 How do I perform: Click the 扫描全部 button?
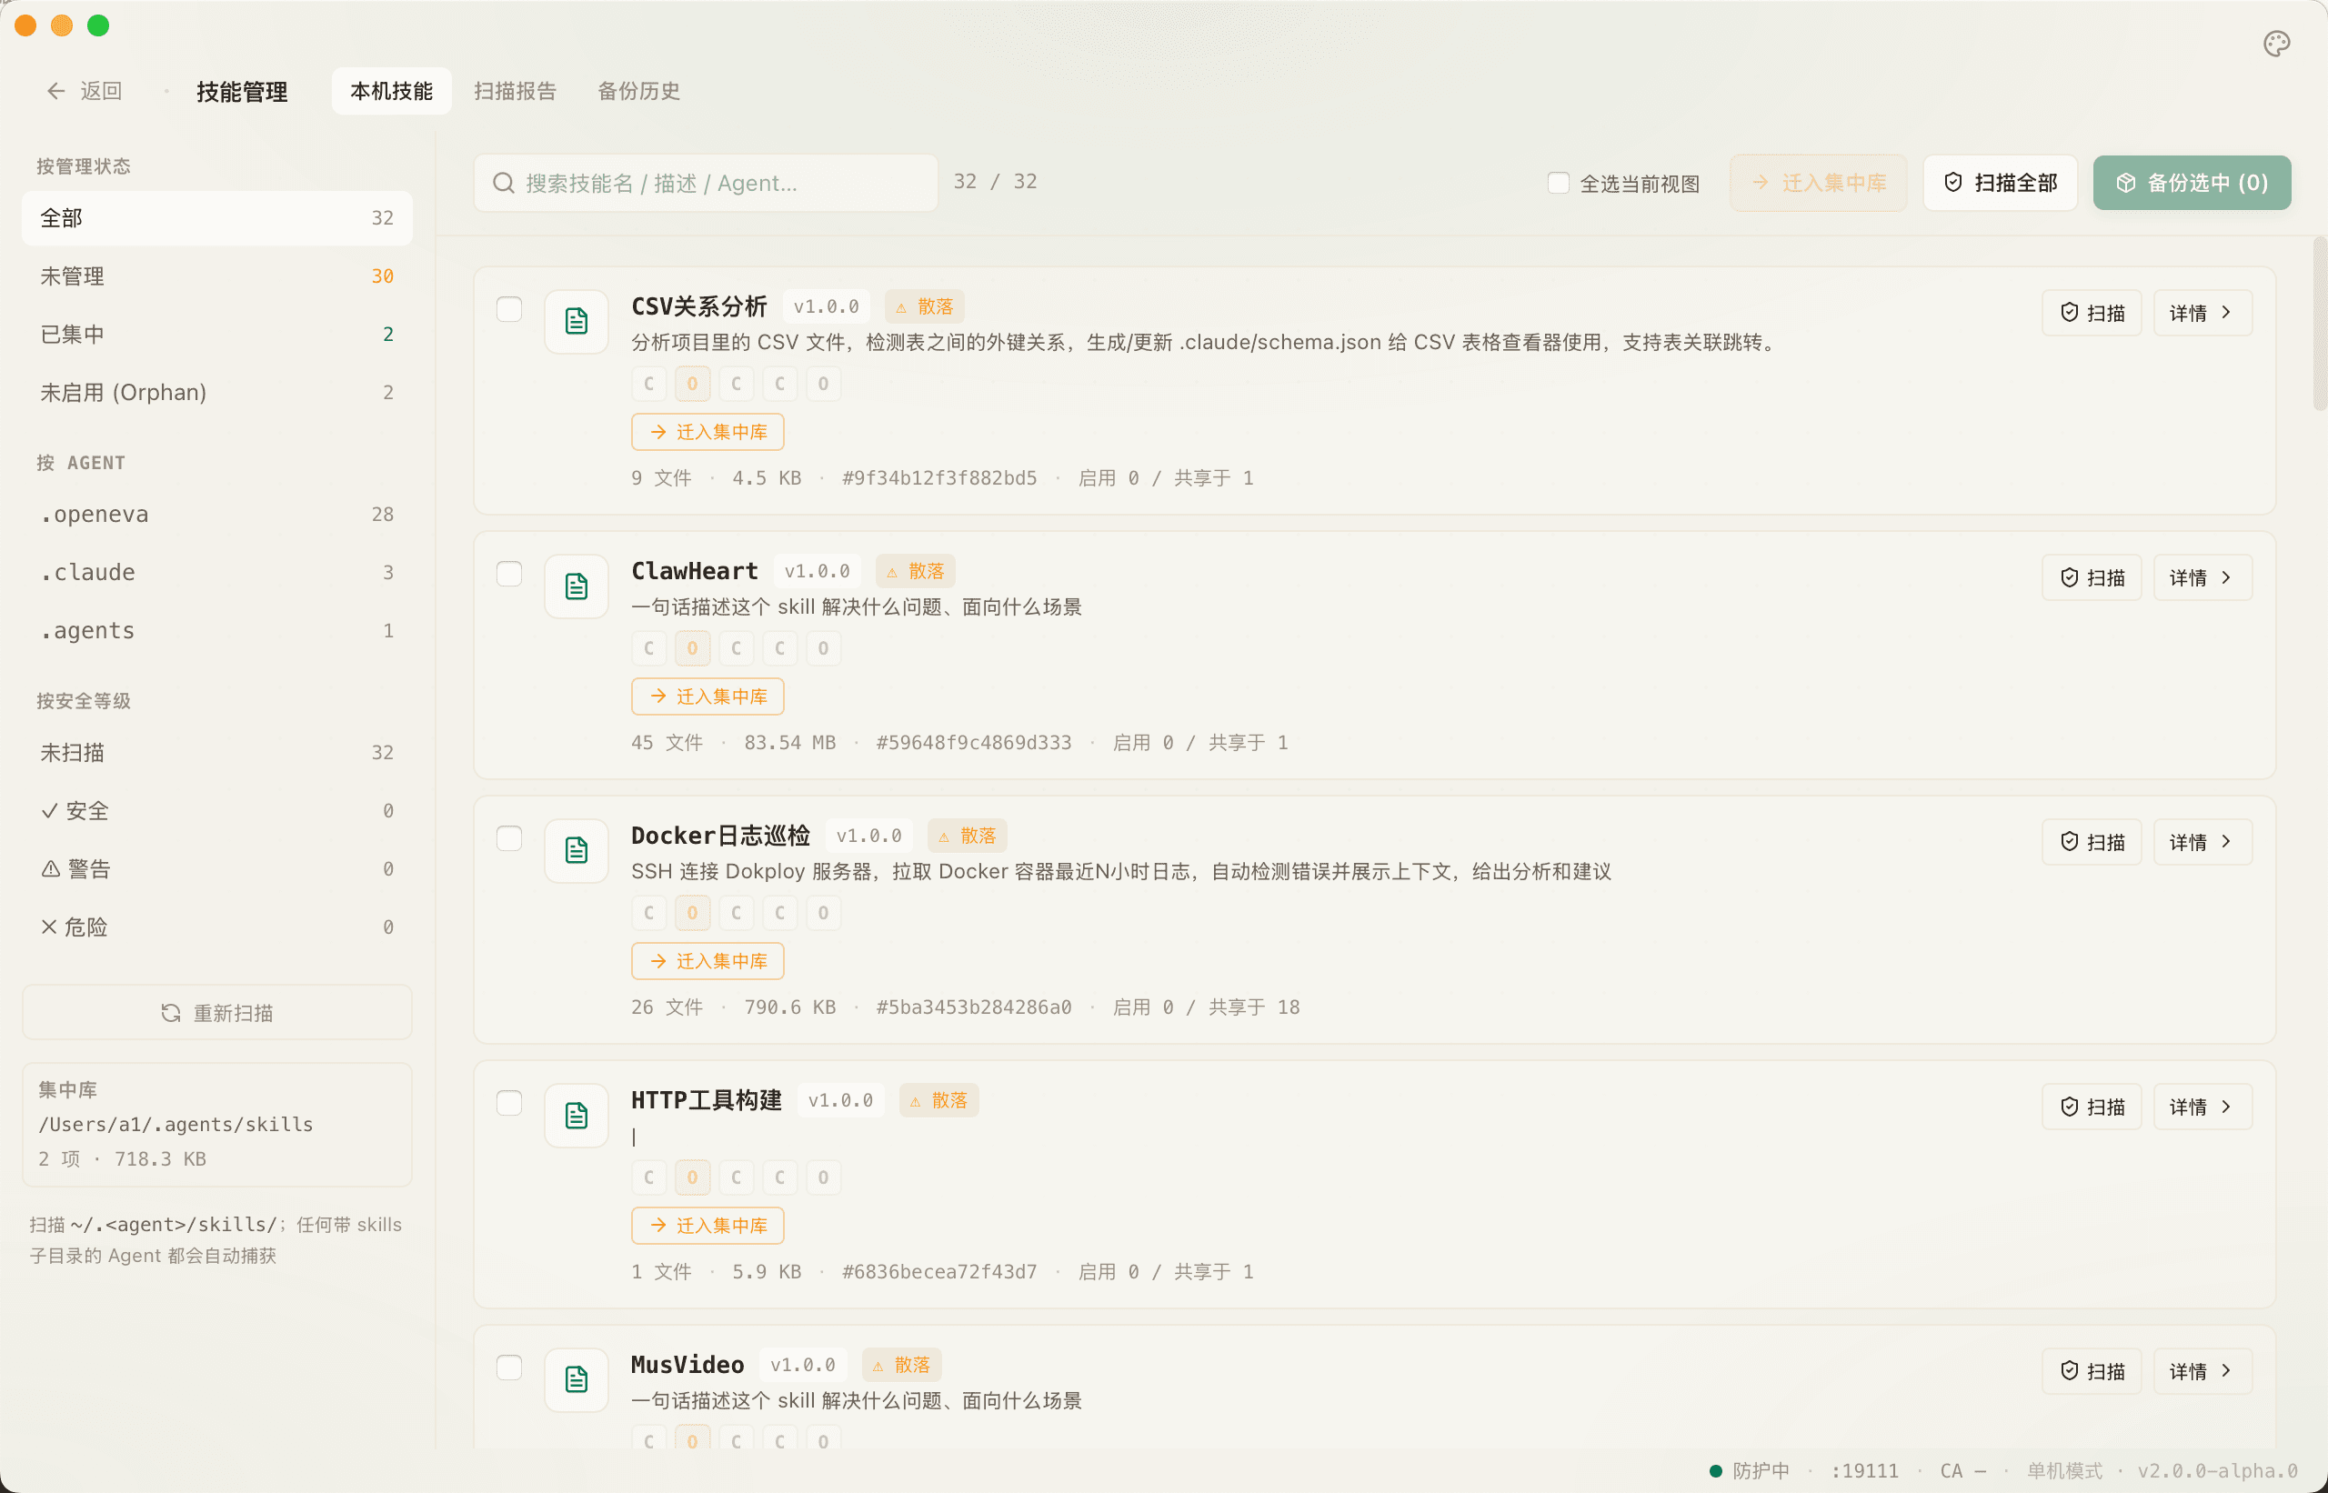click(x=2001, y=182)
